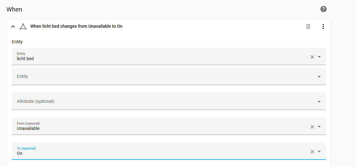Clear the From value Unavailable

(x=312, y=127)
